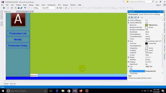Click the YellowGreen BackColor swatch
The width and height of the screenshot is (166, 93).
point(146,25)
